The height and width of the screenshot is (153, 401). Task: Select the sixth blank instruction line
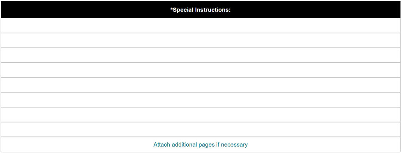[x=200, y=100]
